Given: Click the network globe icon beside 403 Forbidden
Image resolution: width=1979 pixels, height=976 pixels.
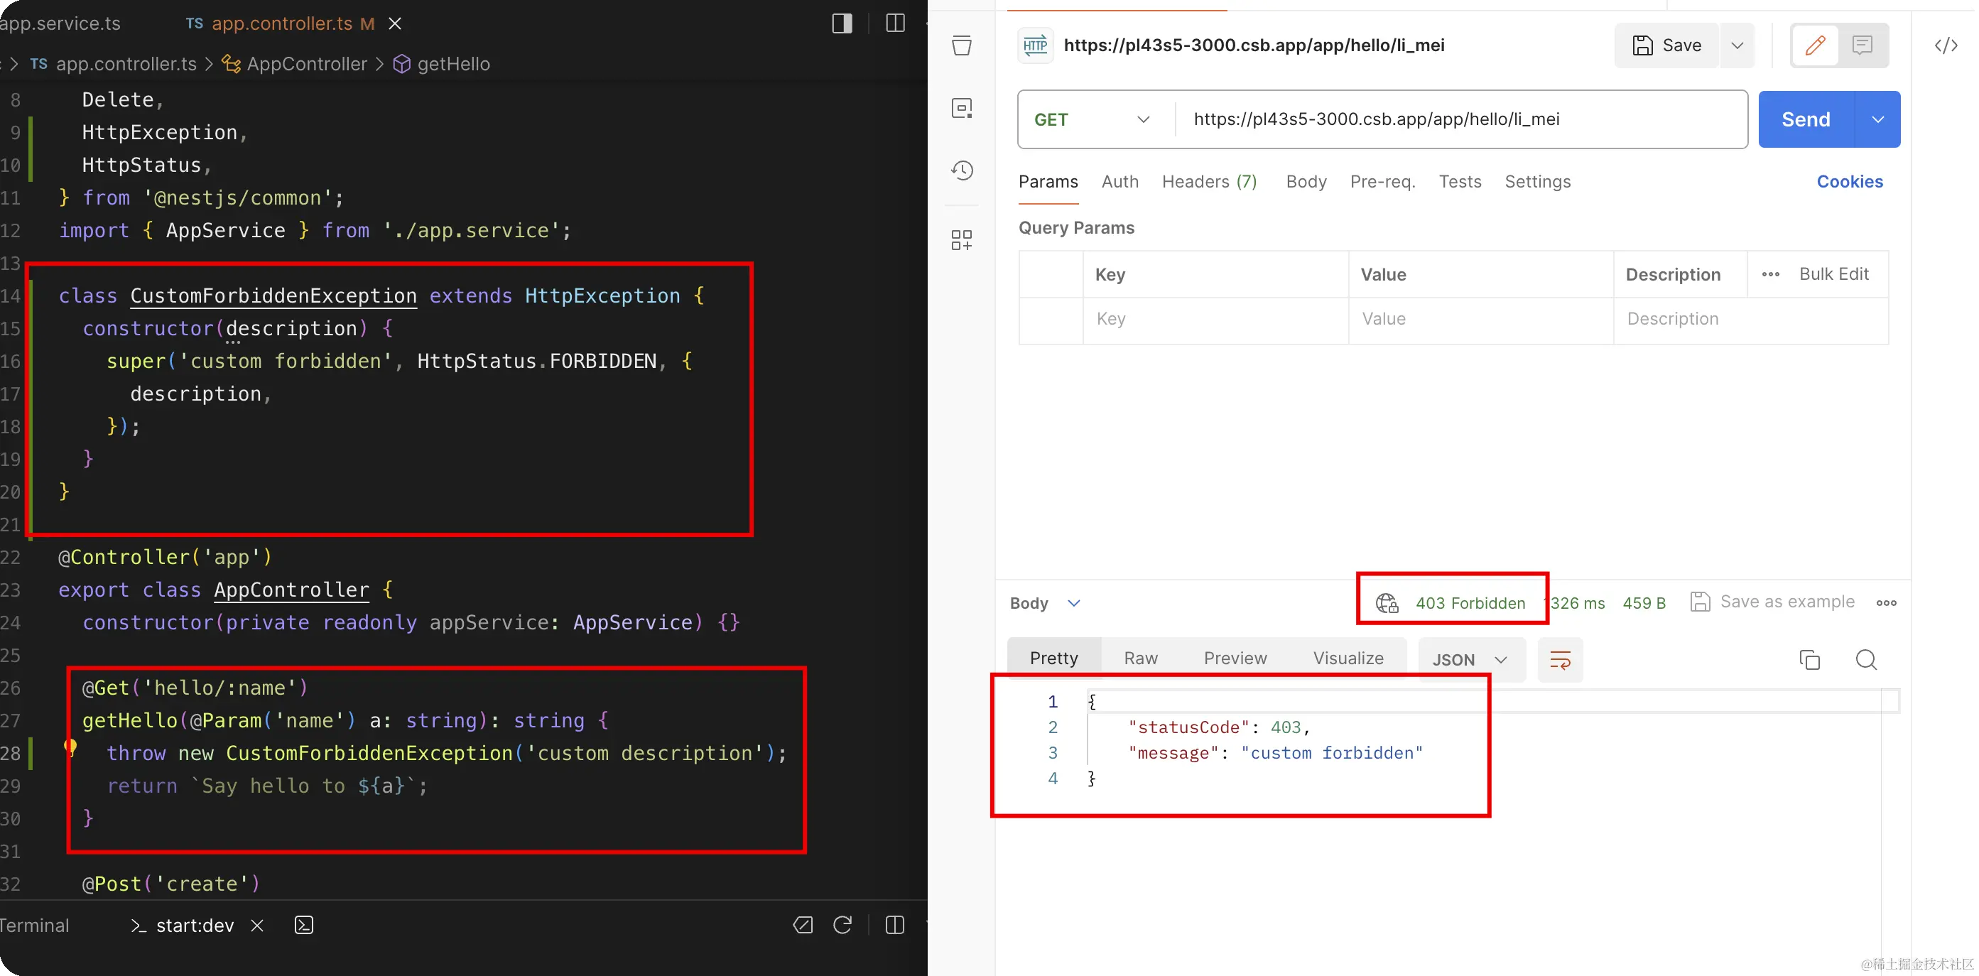Looking at the screenshot, I should [1387, 603].
